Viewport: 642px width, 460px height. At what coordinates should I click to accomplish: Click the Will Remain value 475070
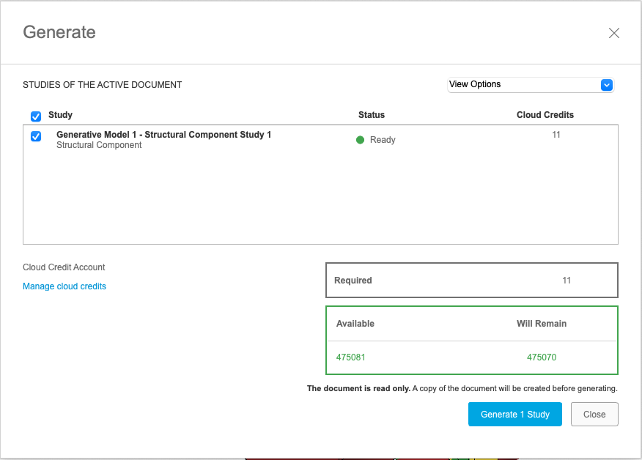[x=542, y=357]
